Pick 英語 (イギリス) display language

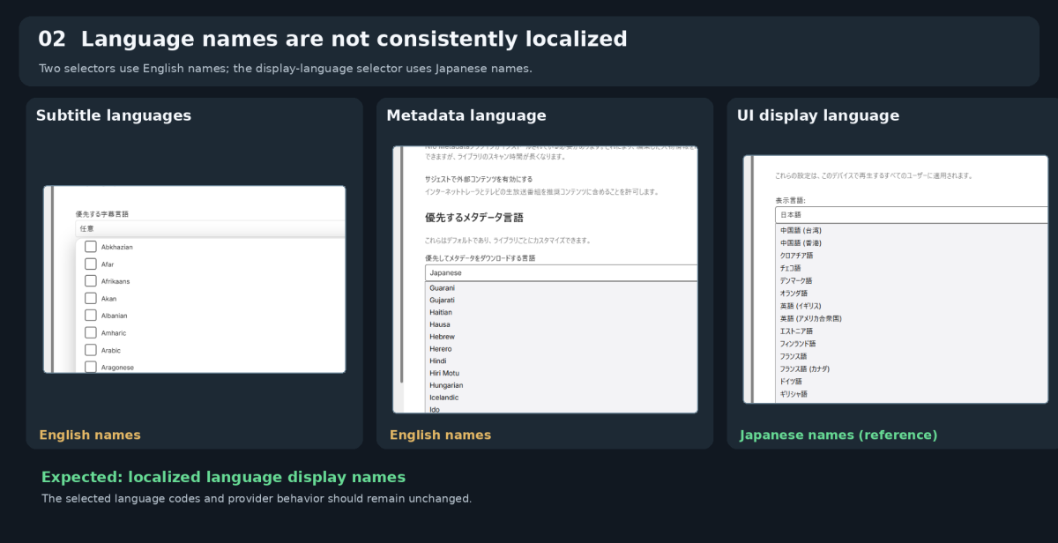tap(912, 306)
